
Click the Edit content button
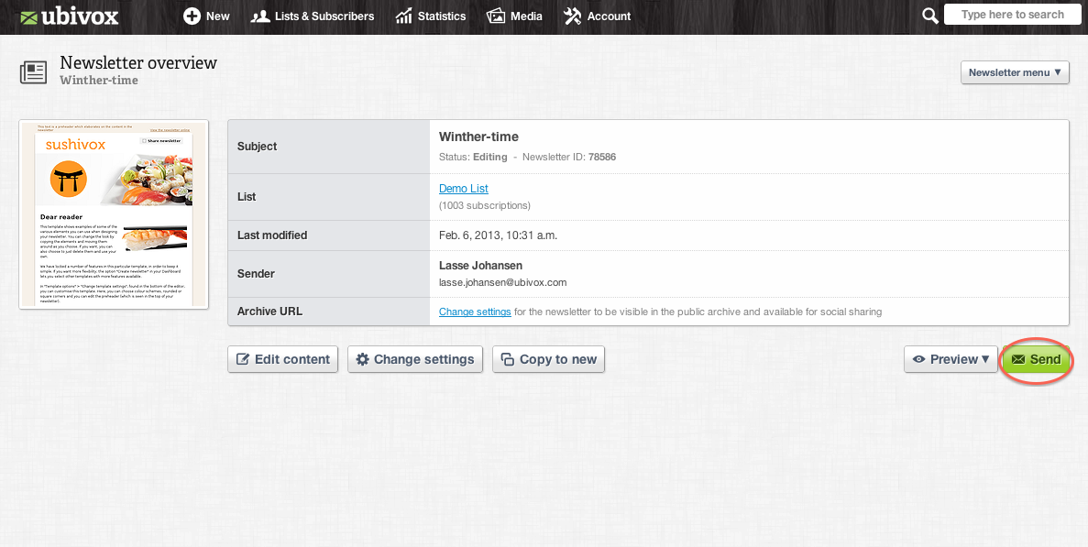click(283, 359)
